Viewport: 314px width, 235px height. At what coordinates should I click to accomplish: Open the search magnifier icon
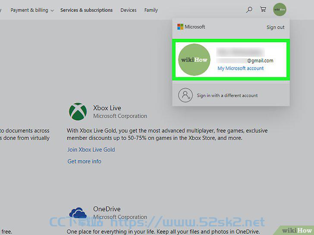tap(249, 10)
